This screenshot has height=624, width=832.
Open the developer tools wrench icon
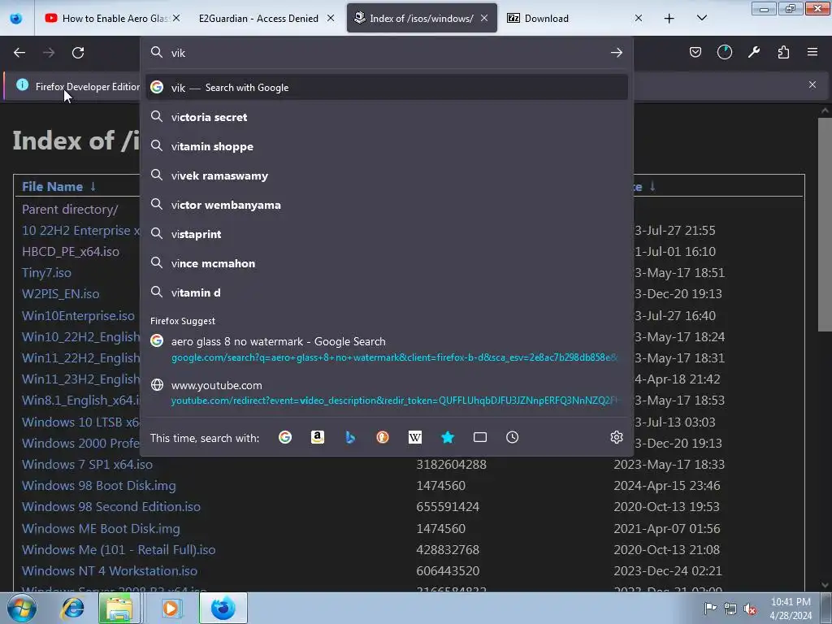pos(753,52)
